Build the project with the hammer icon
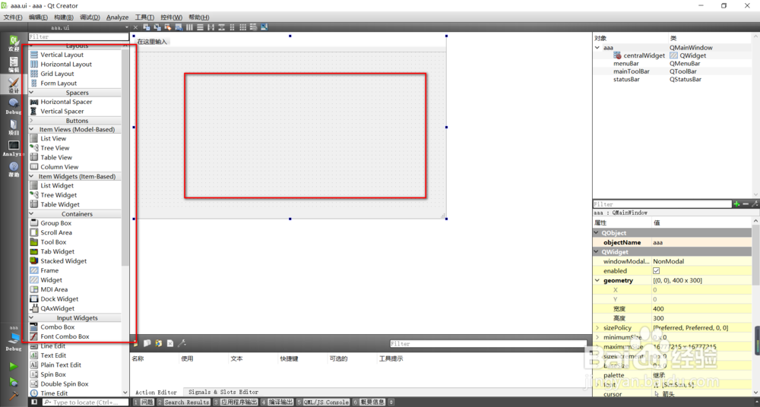The width and height of the screenshot is (760, 407). (14, 396)
